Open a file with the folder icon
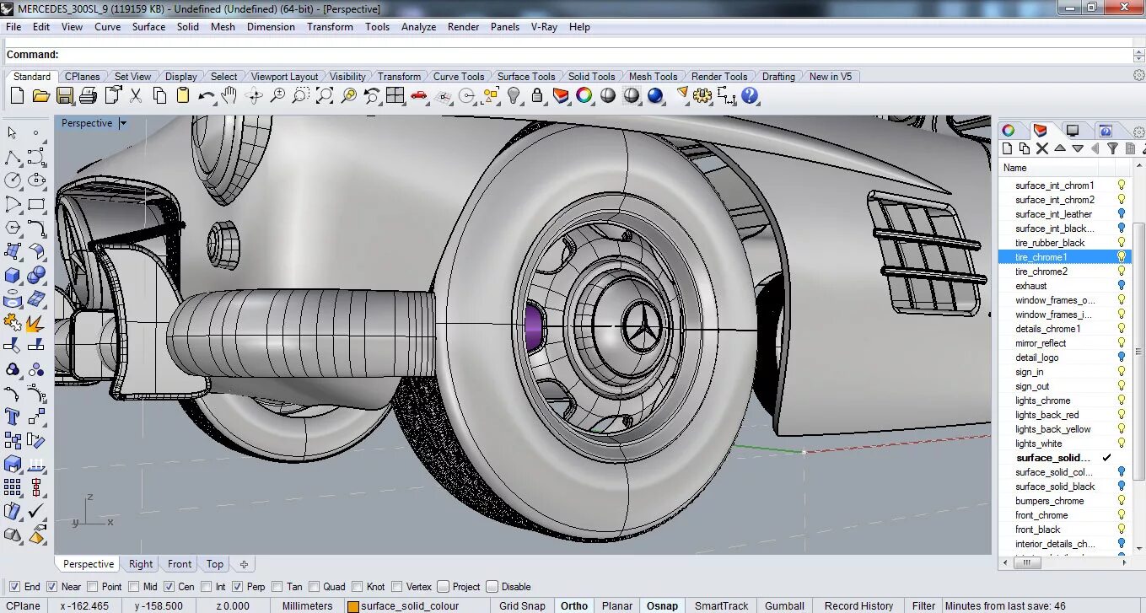 coord(40,96)
